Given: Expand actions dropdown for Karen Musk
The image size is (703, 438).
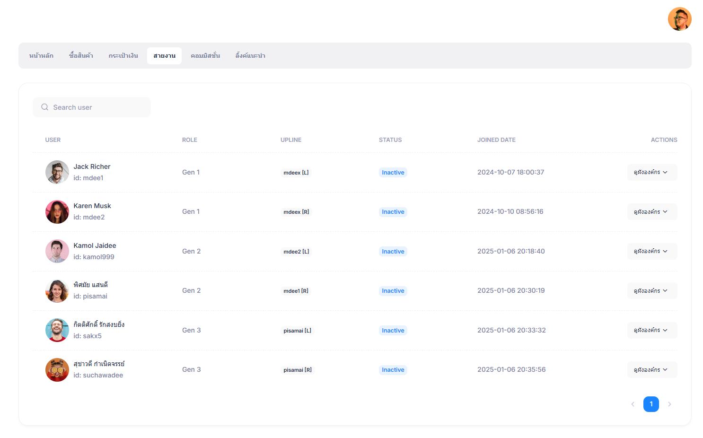Looking at the screenshot, I should (652, 212).
